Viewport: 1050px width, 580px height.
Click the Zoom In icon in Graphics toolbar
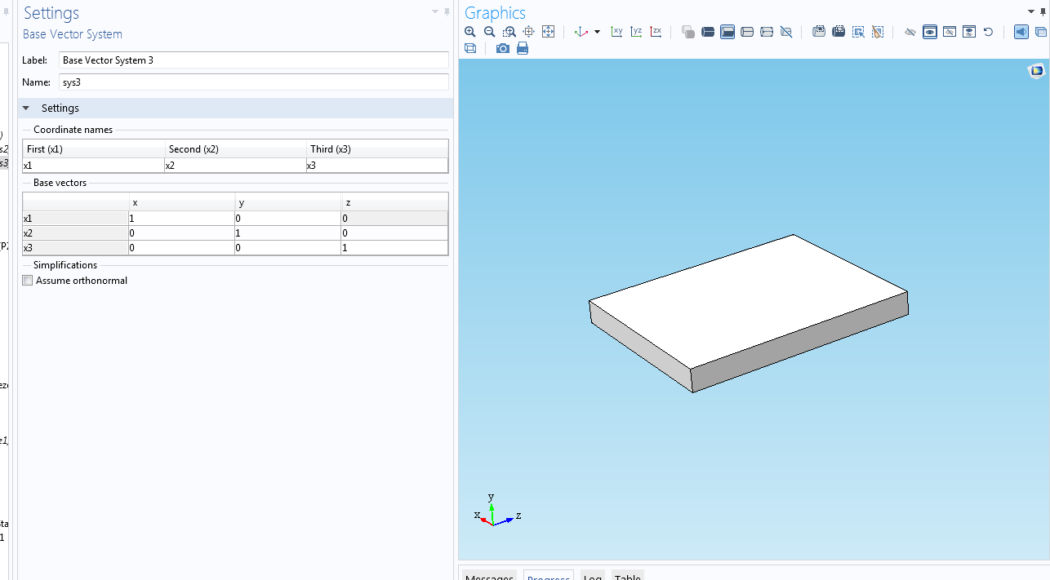pos(470,32)
